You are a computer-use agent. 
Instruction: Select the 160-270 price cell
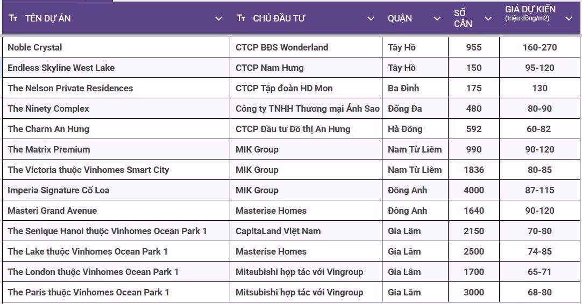coord(540,47)
